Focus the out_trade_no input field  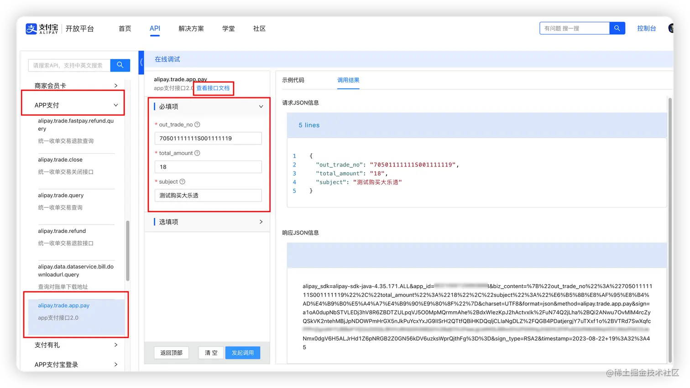coord(208,139)
